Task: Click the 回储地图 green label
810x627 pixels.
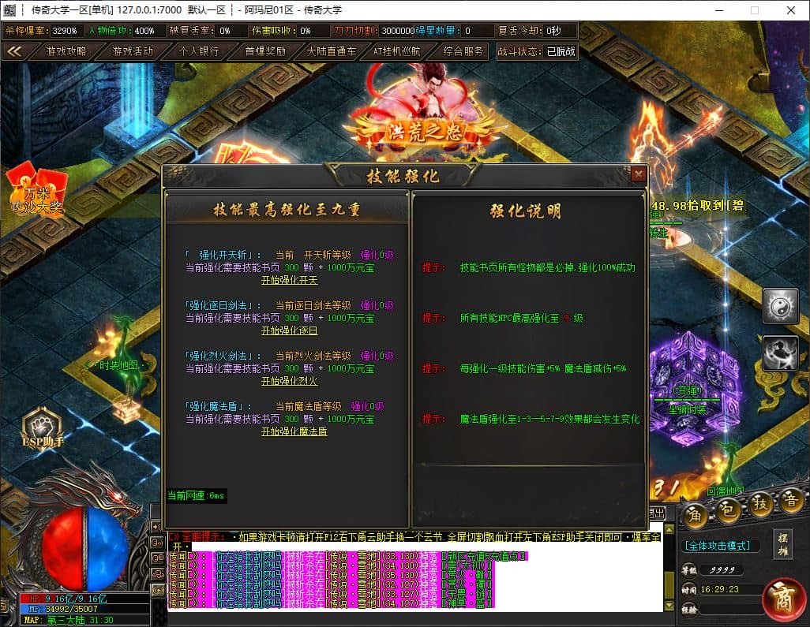Action: [x=726, y=491]
